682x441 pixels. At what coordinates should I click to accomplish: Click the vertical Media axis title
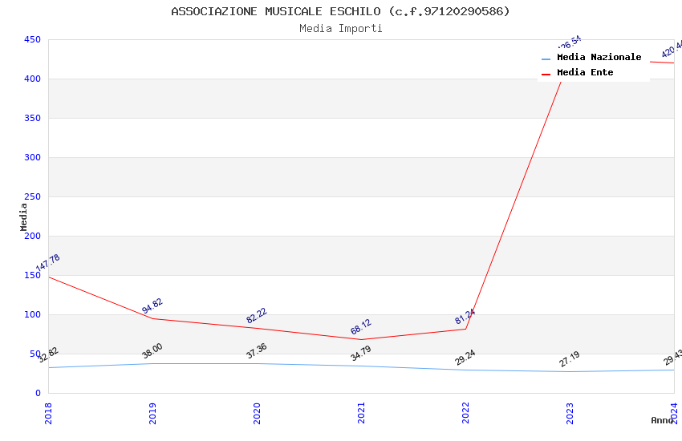pyautogui.click(x=23, y=216)
